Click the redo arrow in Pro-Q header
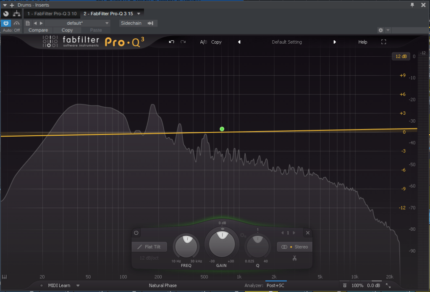This screenshot has width=430, height=292. [x=183, y=42]
